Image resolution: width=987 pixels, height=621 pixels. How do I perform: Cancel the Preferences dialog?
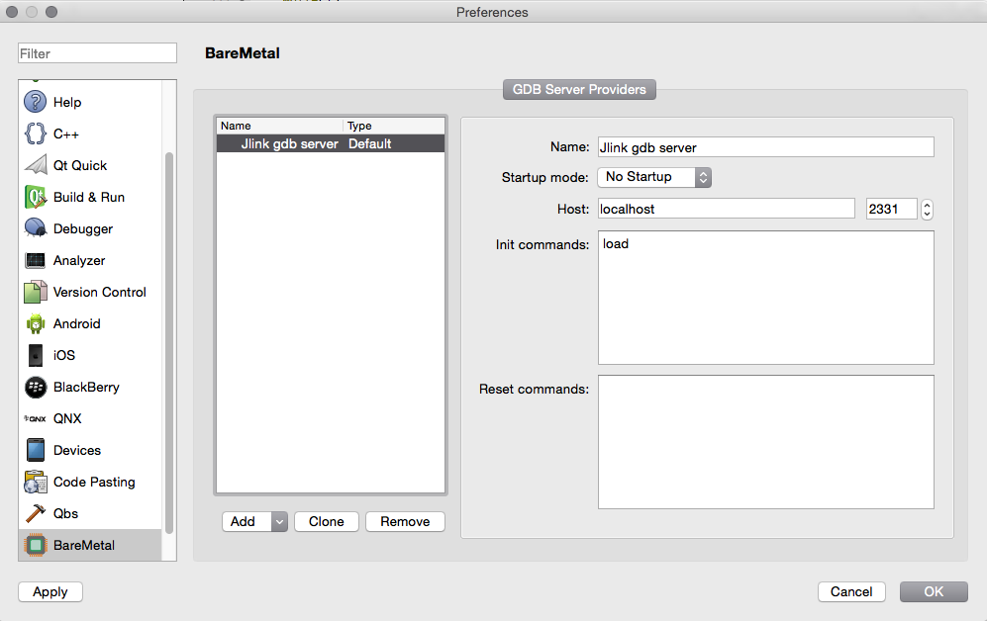pos(851,591)
